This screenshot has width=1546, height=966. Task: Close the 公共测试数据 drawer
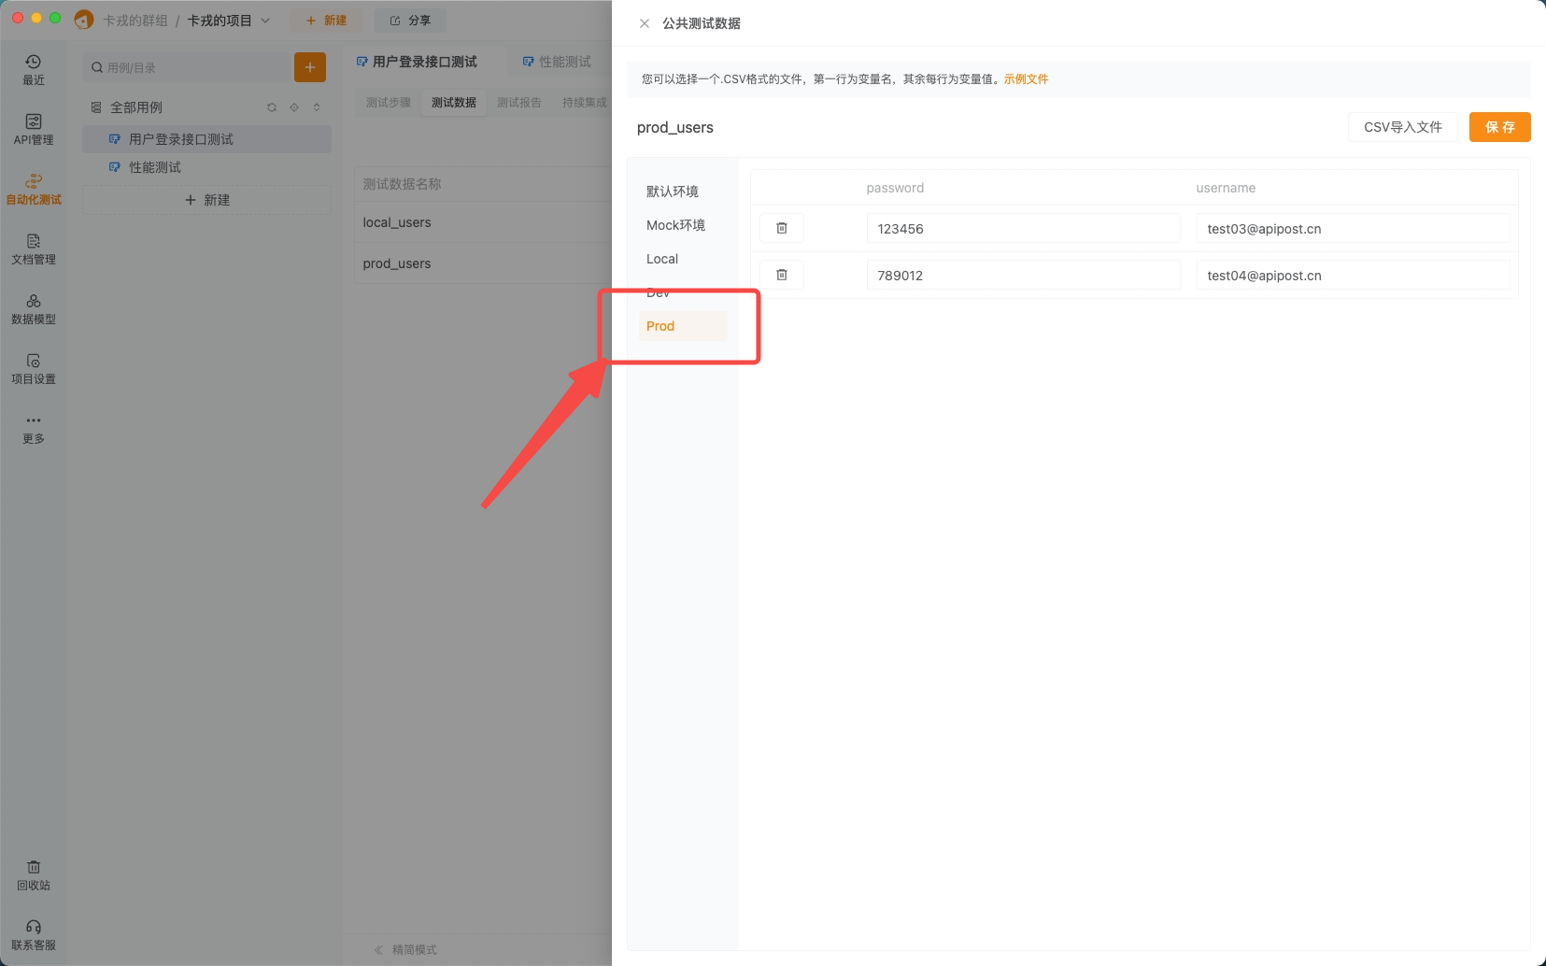coord(645,23)
